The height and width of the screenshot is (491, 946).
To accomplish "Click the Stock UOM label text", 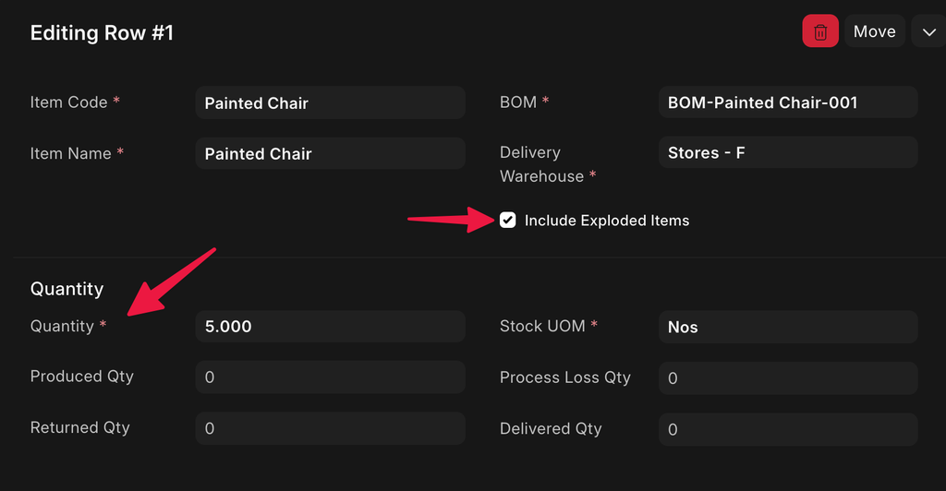I will pyautogui.click(x=542, y=326).
